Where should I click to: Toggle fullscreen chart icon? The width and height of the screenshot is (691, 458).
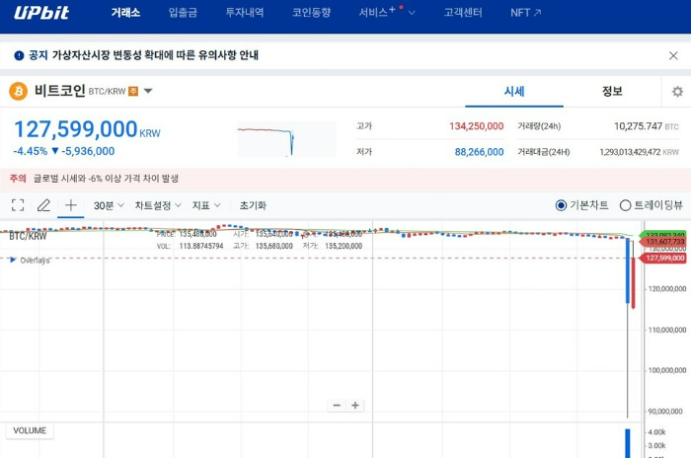point(18,205)
